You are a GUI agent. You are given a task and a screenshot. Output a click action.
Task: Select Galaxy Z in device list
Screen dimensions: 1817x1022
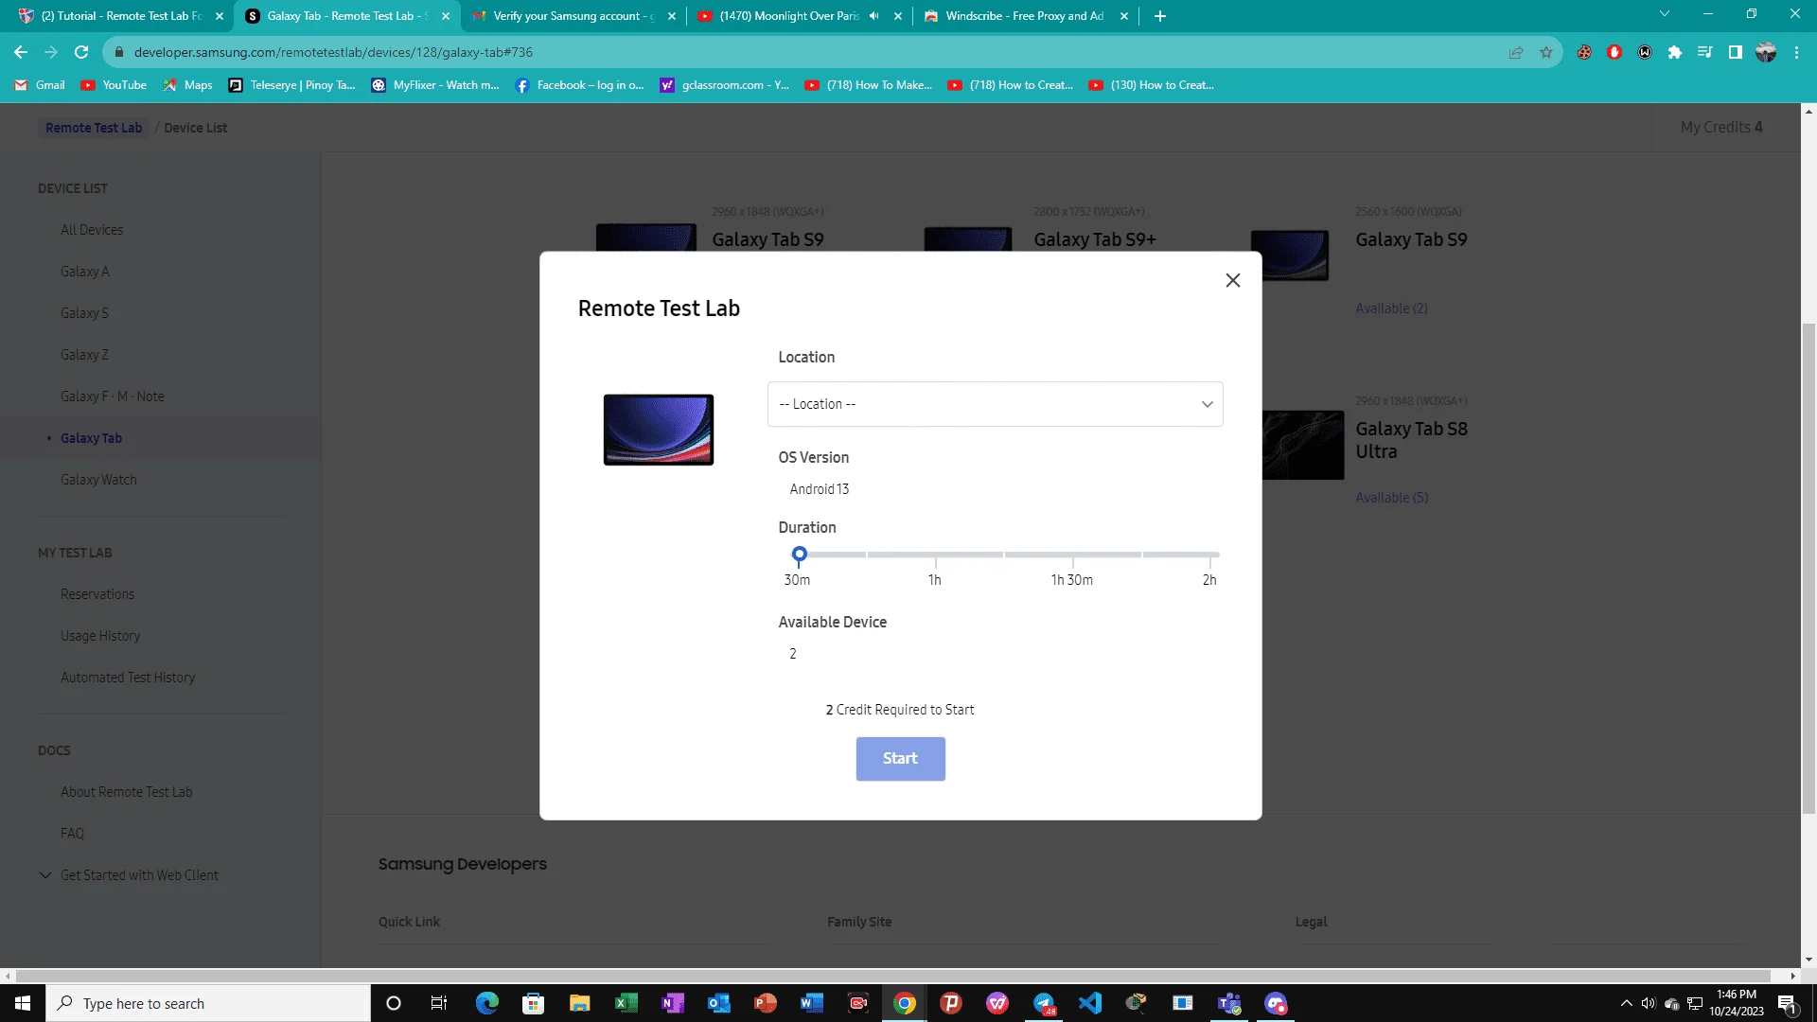point(84,355)
